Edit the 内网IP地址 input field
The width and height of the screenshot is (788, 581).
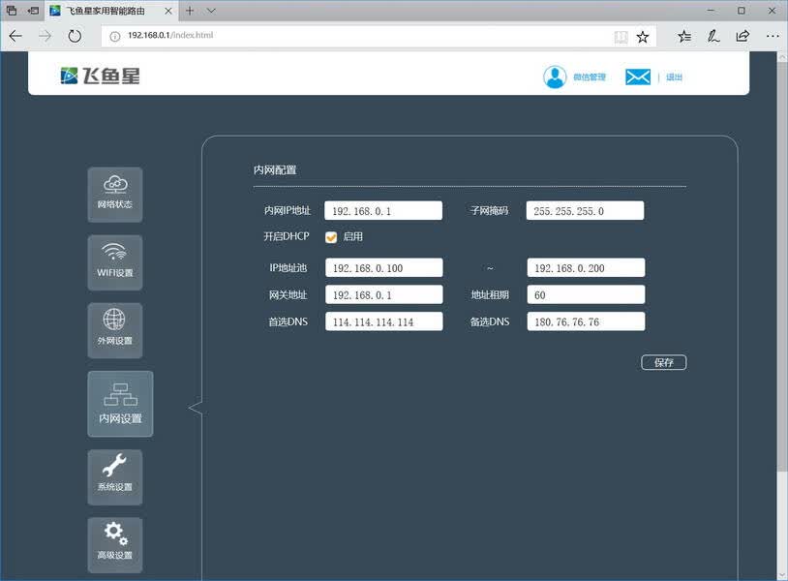click(x=383, y=210)
